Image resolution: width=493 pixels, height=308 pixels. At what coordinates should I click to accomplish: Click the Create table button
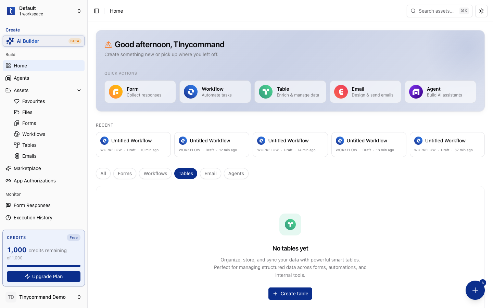290,294
